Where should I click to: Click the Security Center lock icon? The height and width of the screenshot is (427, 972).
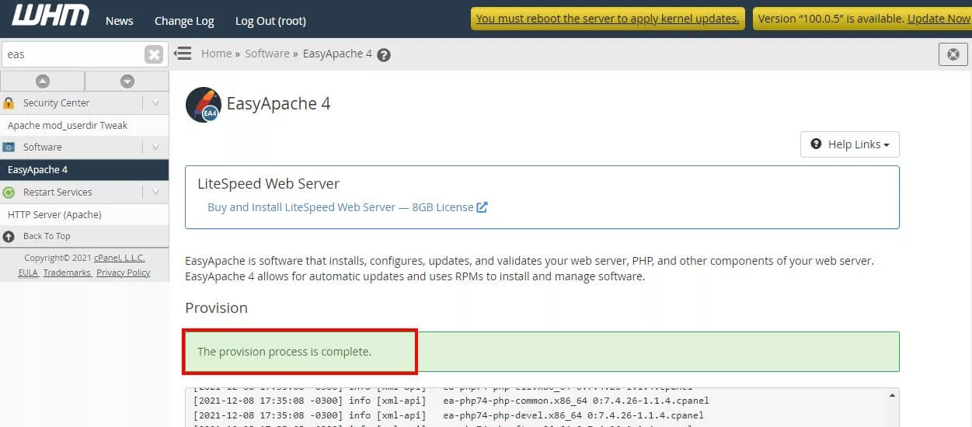pyautogui.click(x=9, y=102)
